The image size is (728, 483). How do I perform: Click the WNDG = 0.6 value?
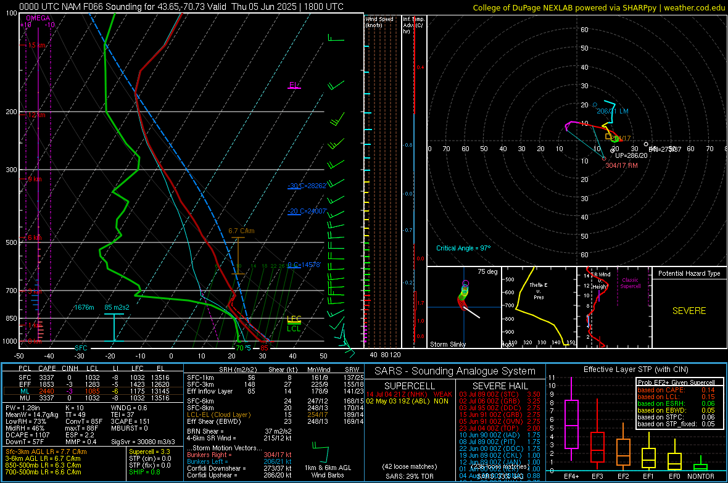129,408
